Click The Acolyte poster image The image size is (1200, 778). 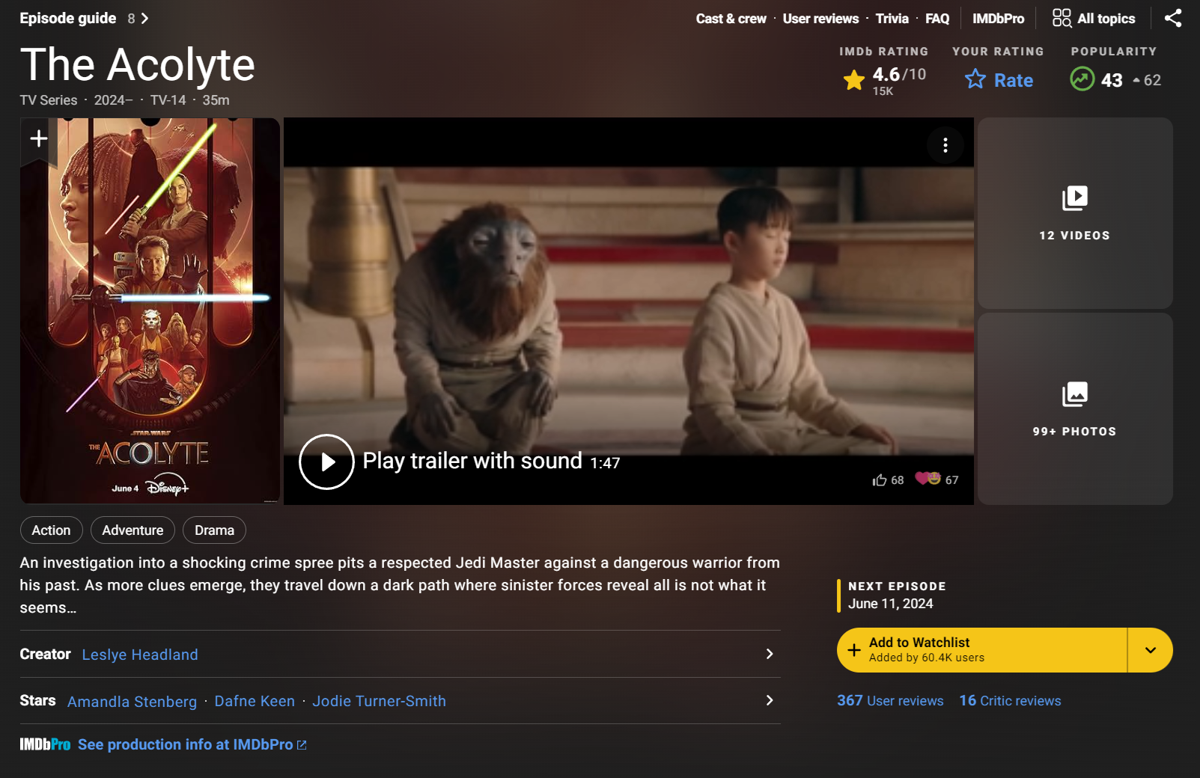coord(150,310)
